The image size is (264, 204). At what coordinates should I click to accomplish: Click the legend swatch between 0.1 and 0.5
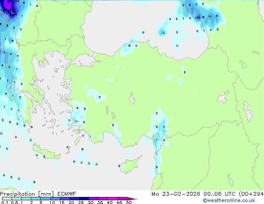[7, 199]
